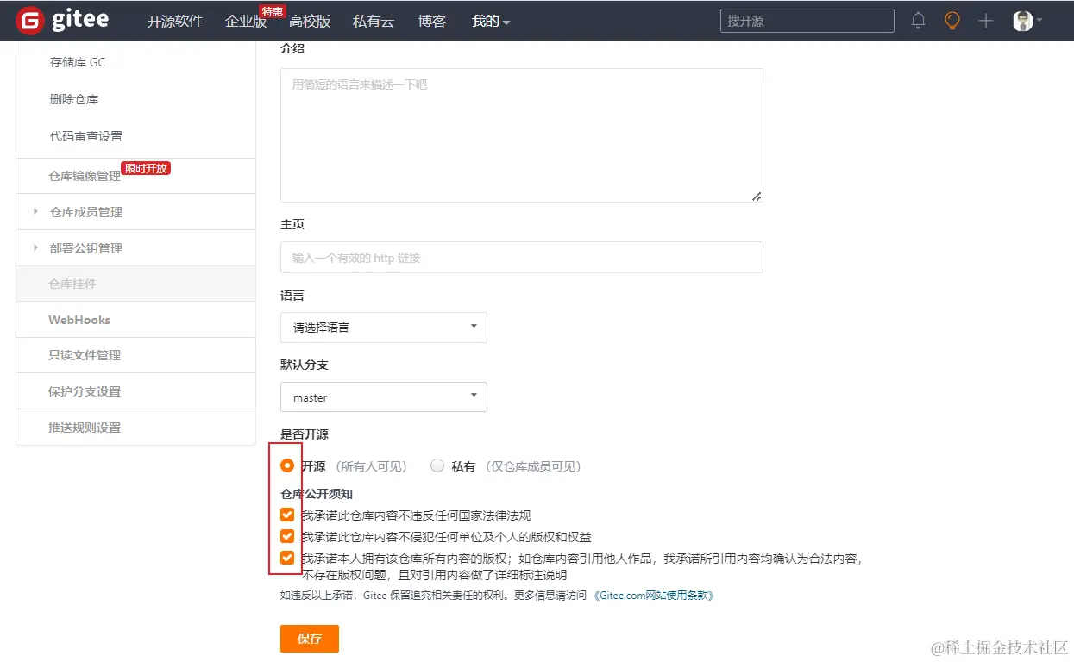Click the 特惠 badge above 企业版
This screenshot has height=662, width=1074.
pos(273,11)
